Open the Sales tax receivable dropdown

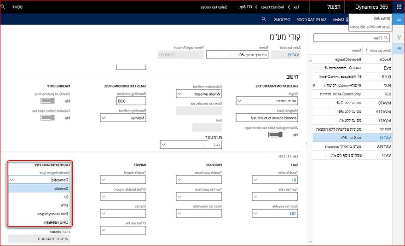[x=179, y=213]
